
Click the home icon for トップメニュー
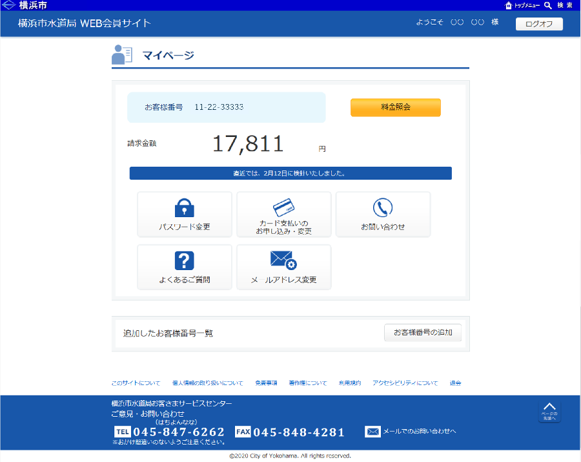509,5
